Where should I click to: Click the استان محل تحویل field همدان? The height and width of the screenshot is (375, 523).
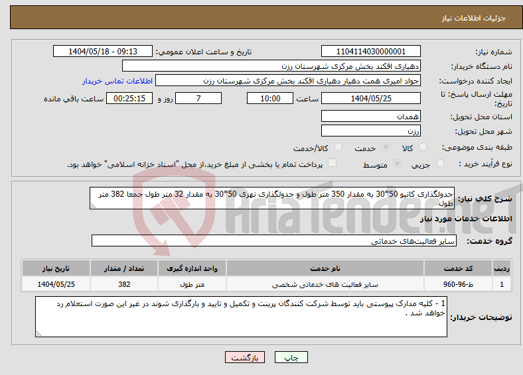pyautogui.click(x=370, y=116)
